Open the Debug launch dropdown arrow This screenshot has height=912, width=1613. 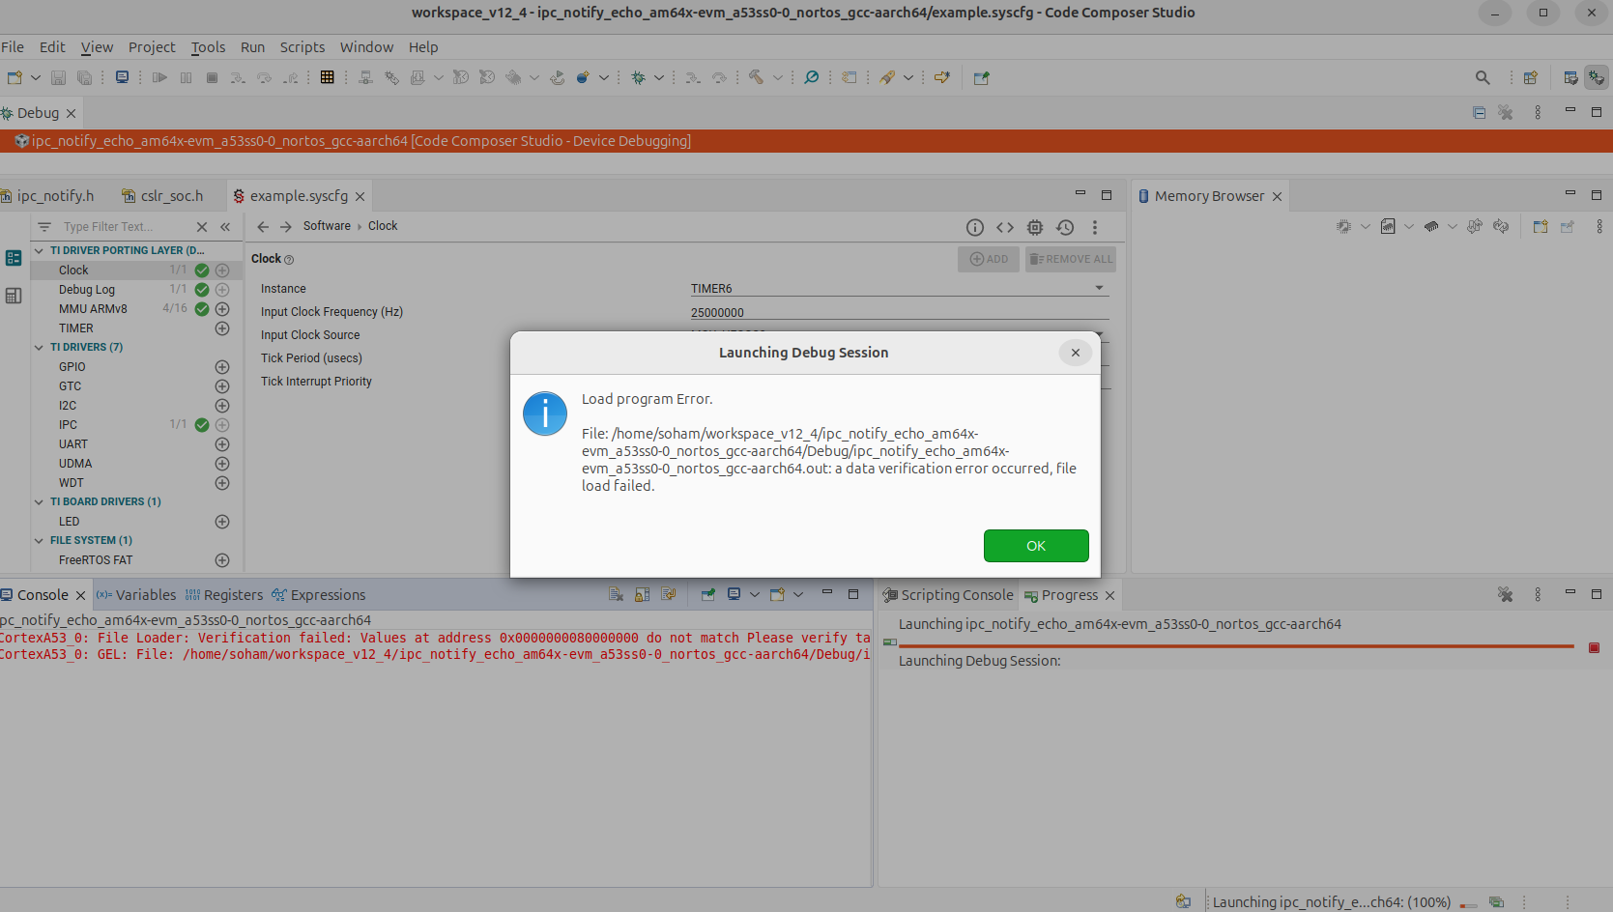[659, 77]
